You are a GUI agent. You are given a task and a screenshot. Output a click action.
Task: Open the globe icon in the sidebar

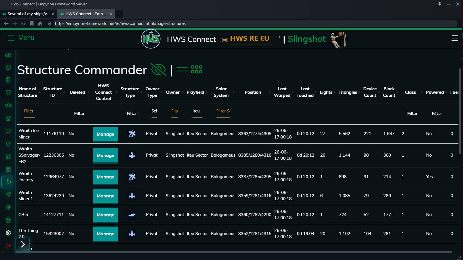tap(8, 220)
